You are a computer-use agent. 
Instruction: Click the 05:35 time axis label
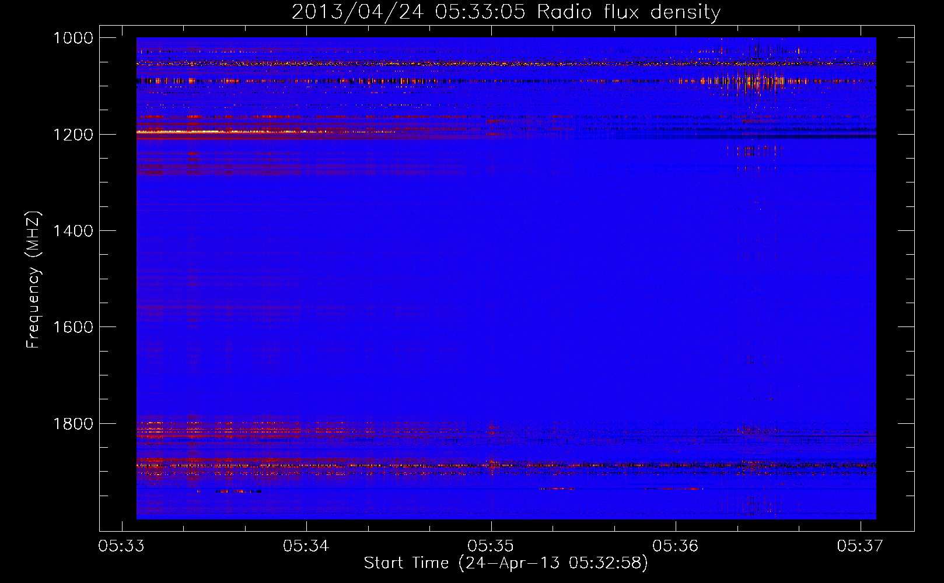coord(491,546)
